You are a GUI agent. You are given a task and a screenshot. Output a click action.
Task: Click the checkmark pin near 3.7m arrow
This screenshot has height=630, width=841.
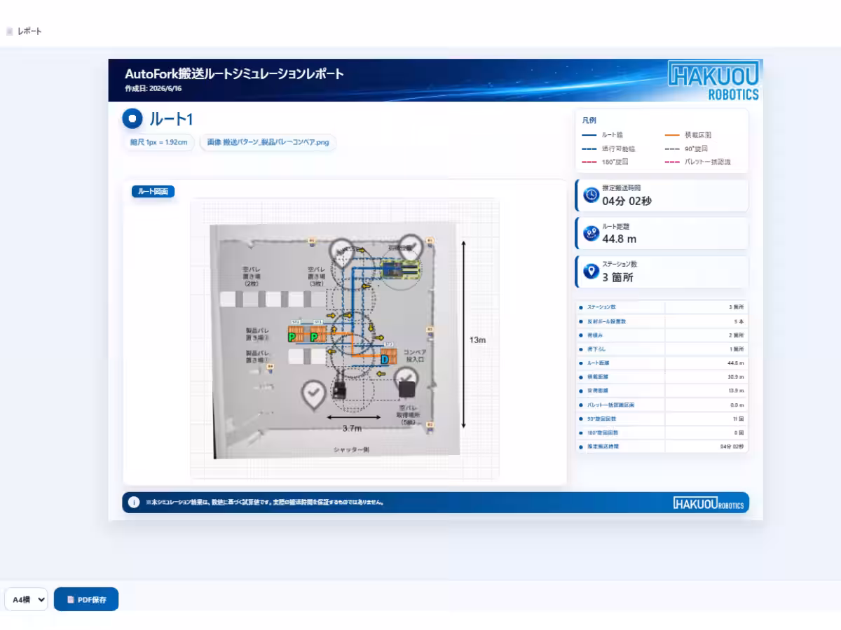click(x=313, y=393)
